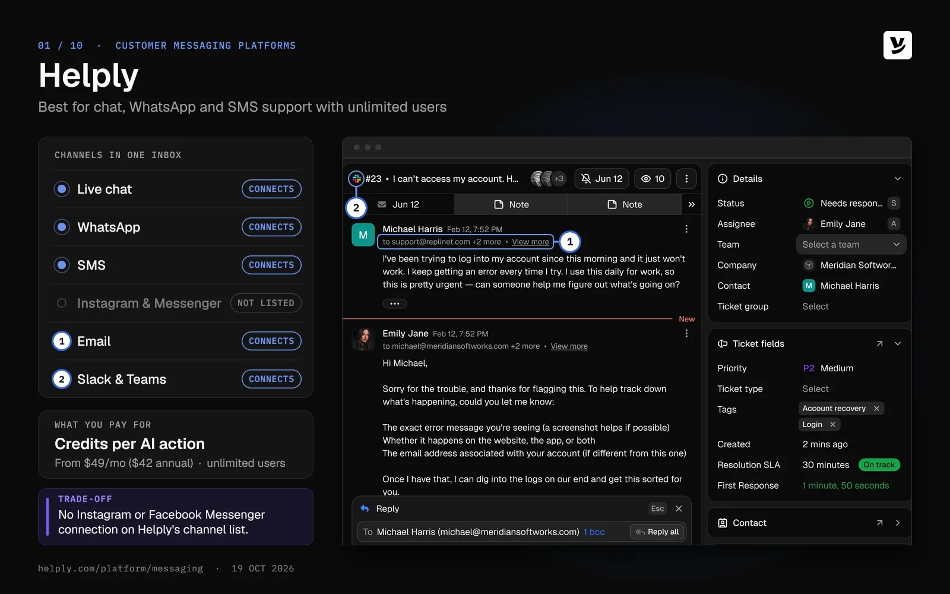Click the To recipient field with Michael Harris
Viewport: 950px width, 594px height.
point(521,532)
